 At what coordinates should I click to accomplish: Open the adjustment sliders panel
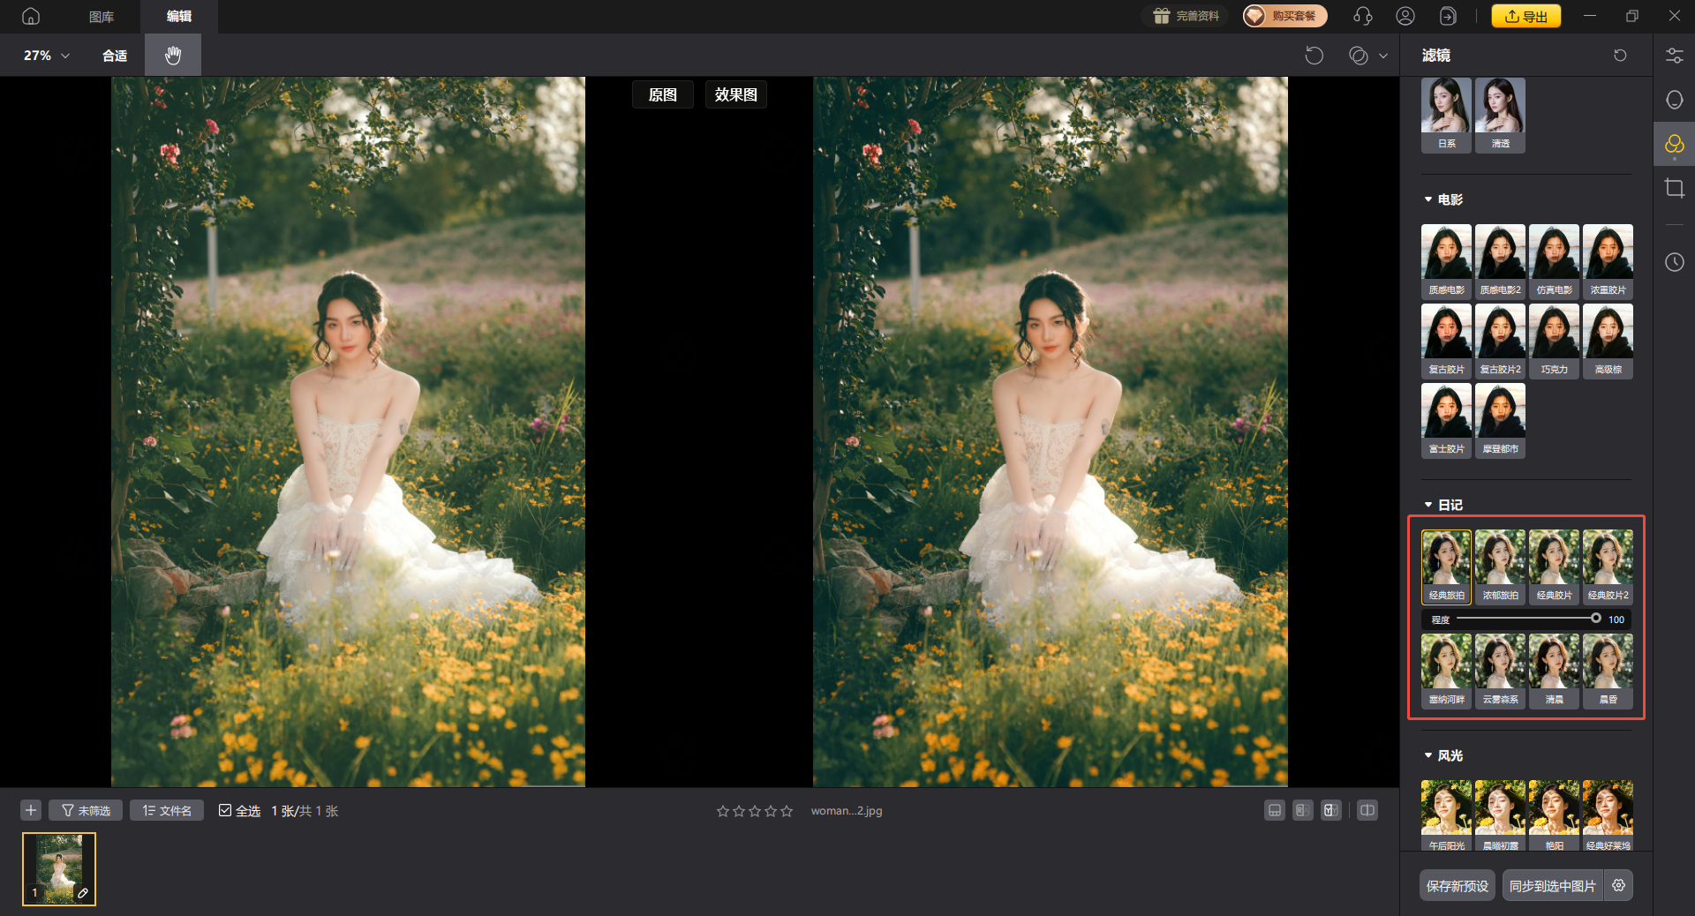click(1674, 56)
